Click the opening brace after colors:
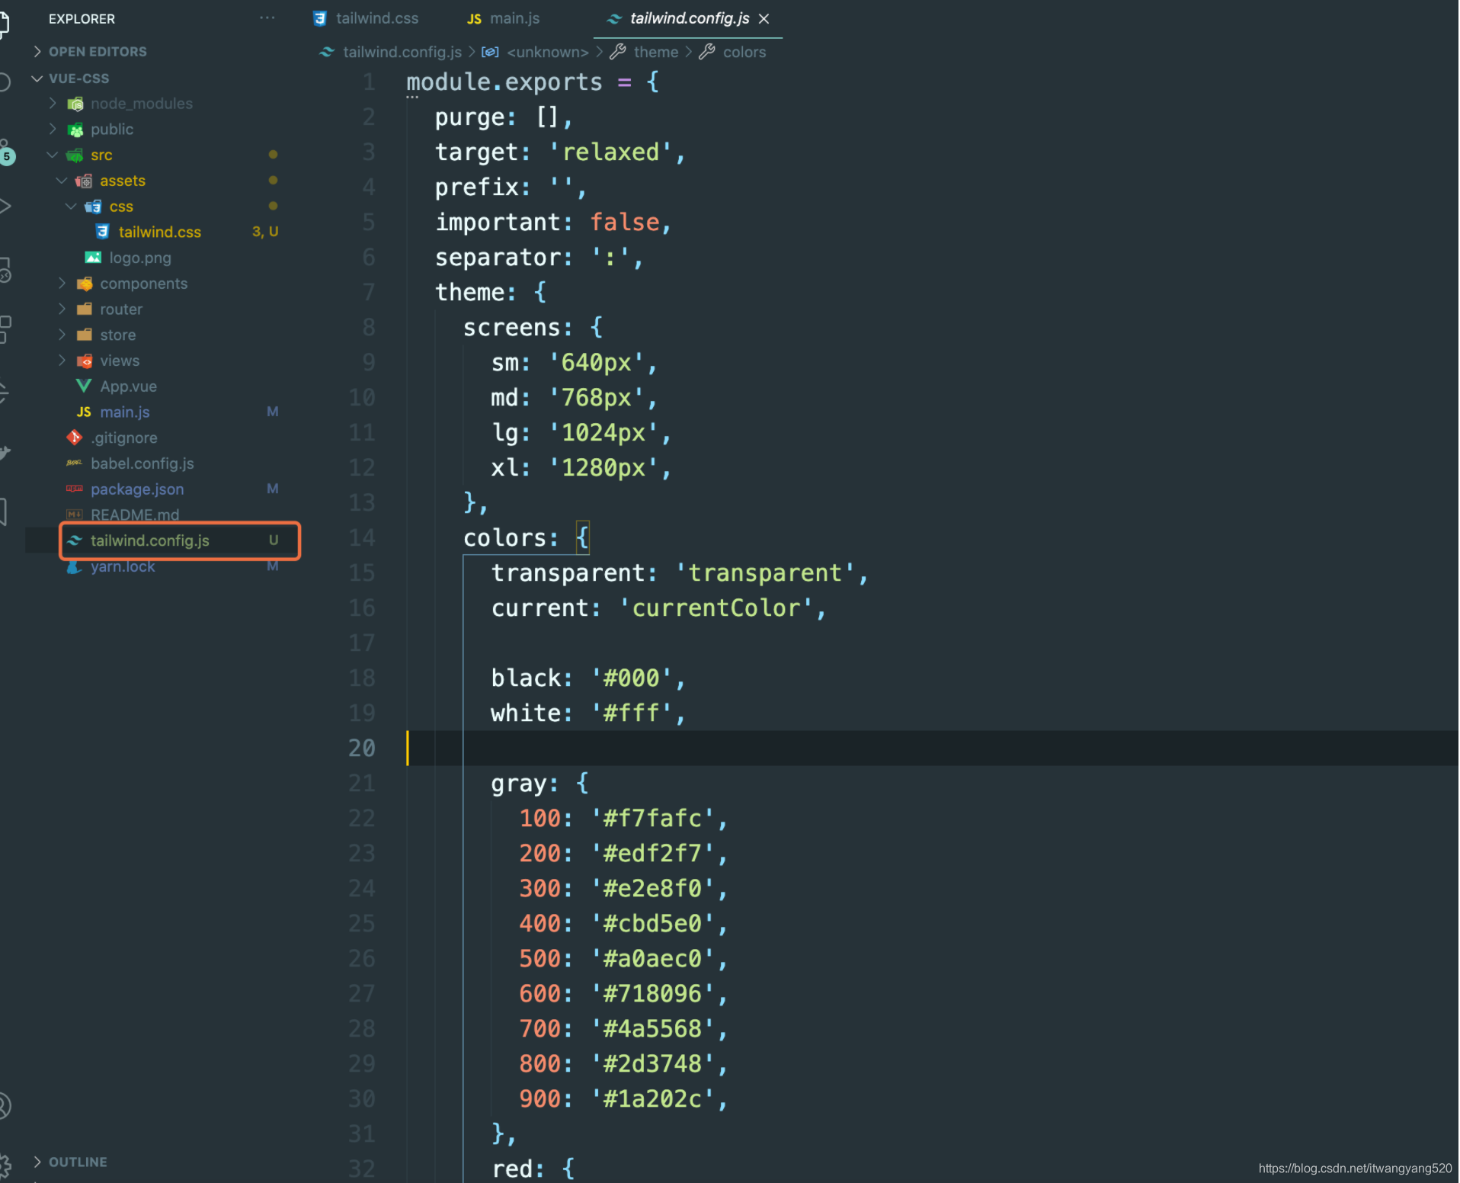Screen dimensions: 1460x1183 583,537
